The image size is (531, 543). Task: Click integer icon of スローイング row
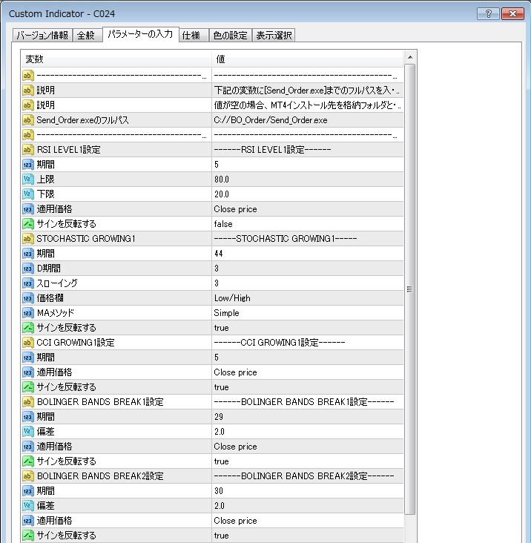tap(27, 283)
